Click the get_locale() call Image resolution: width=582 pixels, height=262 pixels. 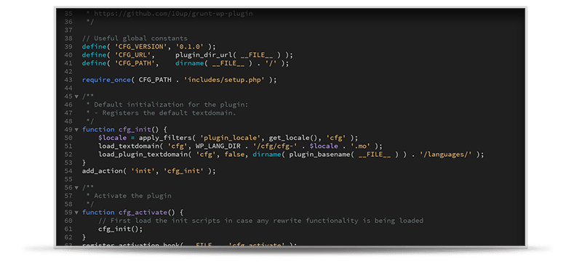pyautogui.click(x=293, y=138)
